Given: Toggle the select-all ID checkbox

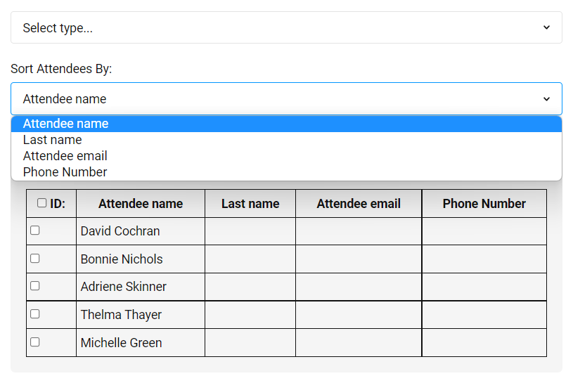Looking at the screenshot, I should (x=42, y=203).
